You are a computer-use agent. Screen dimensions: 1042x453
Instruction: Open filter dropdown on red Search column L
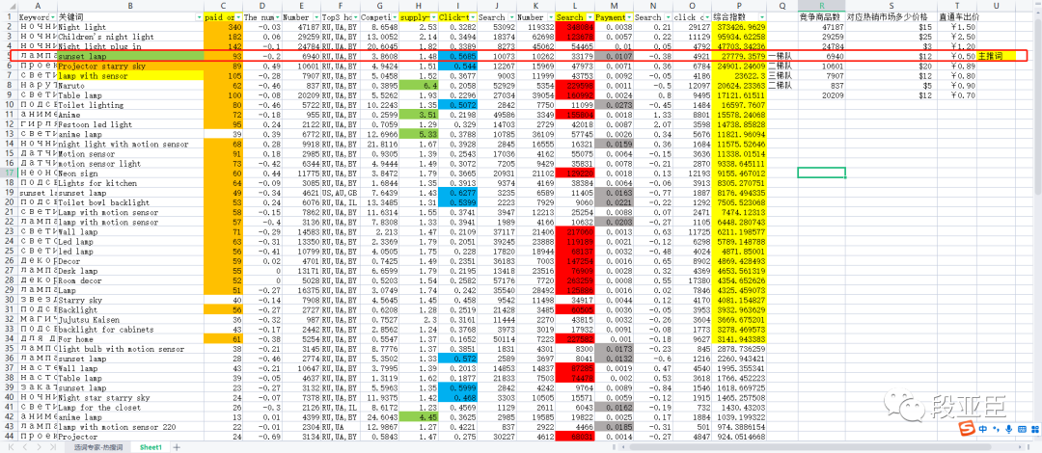click(x=590, y=16)
